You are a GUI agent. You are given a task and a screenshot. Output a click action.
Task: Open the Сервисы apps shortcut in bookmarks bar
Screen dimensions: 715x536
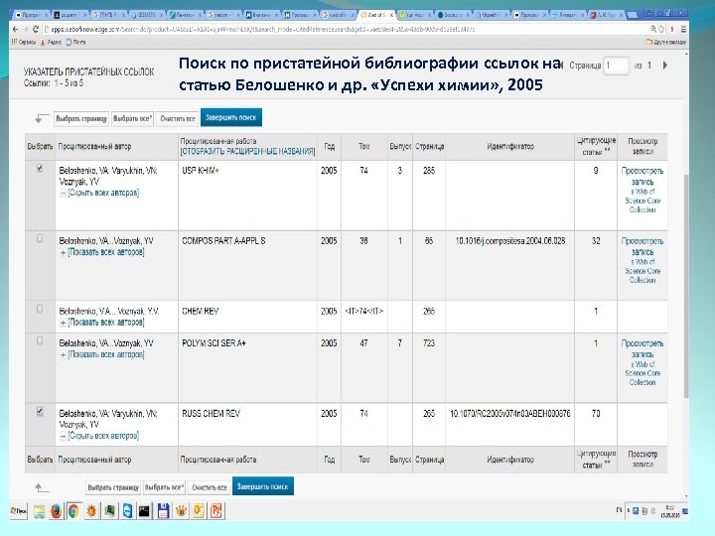23,42
